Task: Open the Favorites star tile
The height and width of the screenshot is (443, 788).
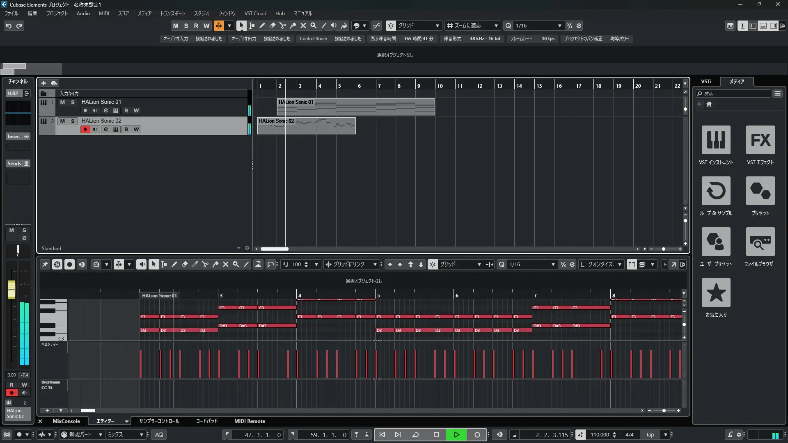Action: pos(716,293)
